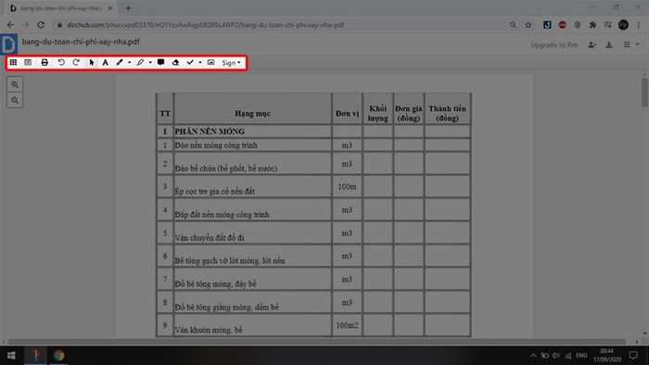Open the grey shield browser extension
This screenshot has height=365, width=649.
(578, 25)
